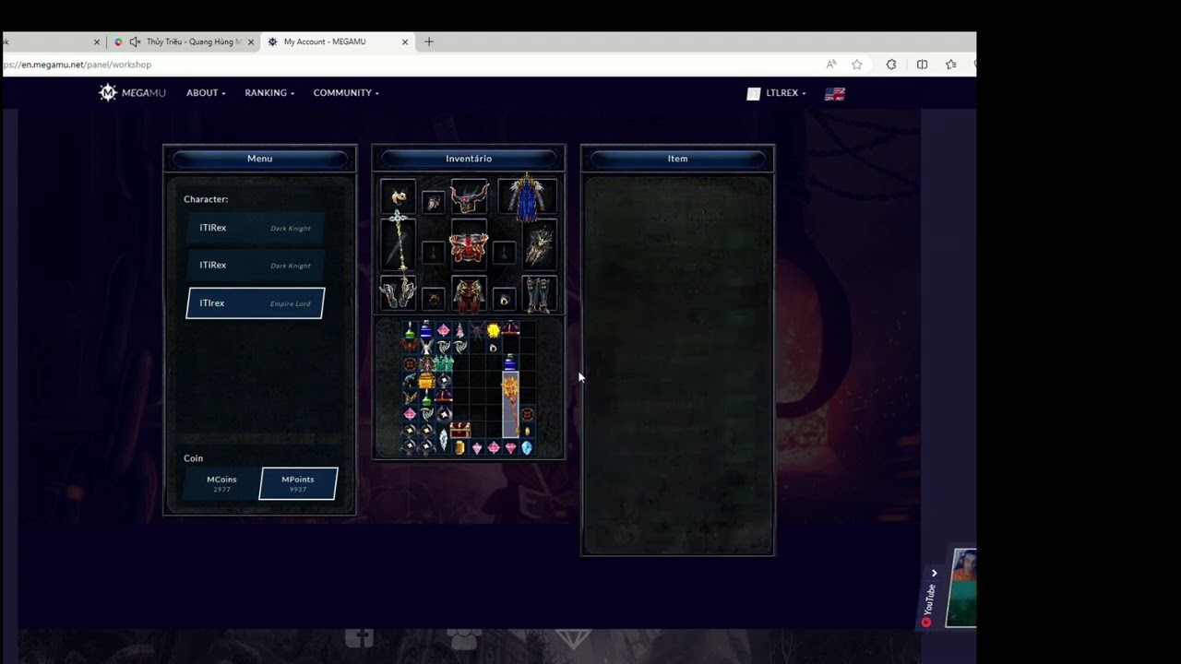Image resolution: width=1181 pixels, height=664 pixels.
Task: Click the MEGAMU logo in the navbar
Action: pos(133,92)
